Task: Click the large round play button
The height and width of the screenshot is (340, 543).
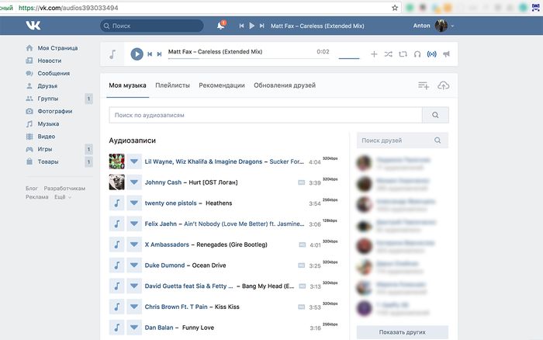Action: (x=137, y=54)
